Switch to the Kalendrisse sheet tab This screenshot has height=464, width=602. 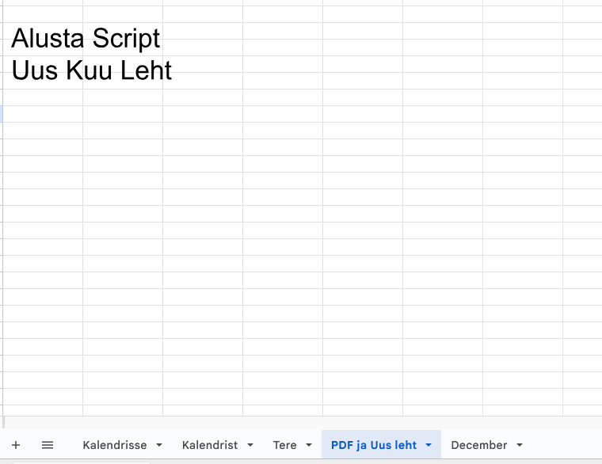(114, 445)
